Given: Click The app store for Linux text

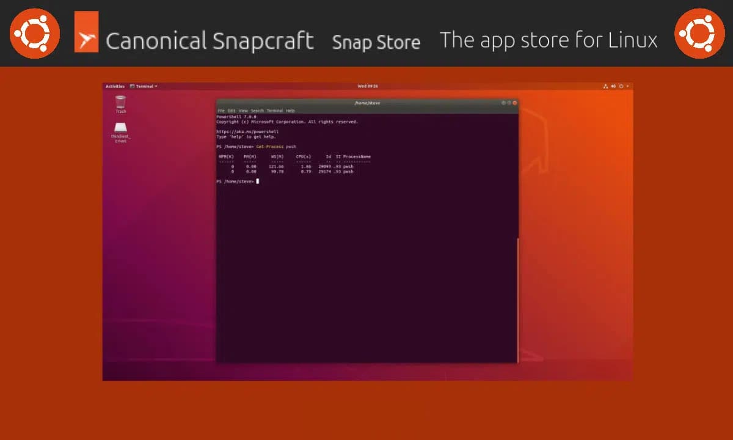Looking at the screenshot, I should (x=549, y=40).
